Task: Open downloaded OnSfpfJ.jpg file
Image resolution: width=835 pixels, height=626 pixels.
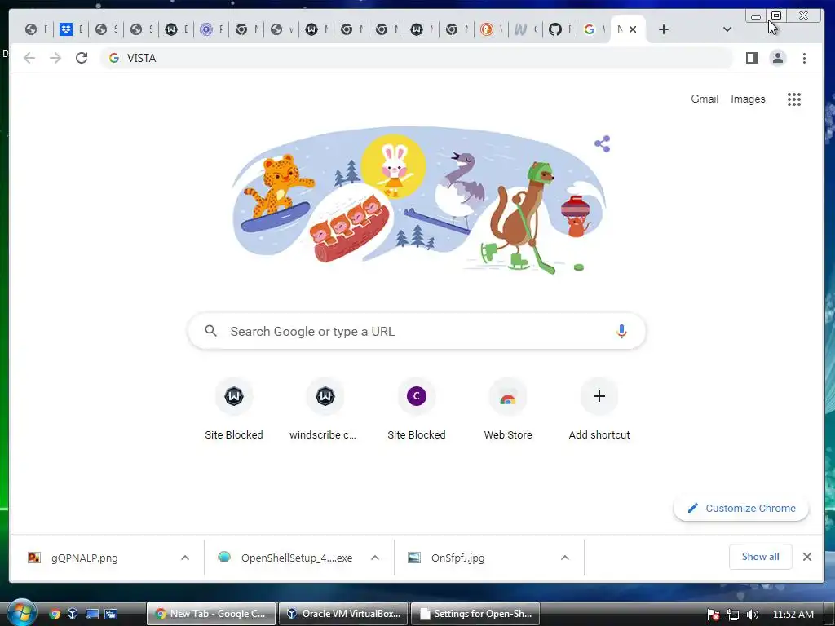Action: coord(458,558)
